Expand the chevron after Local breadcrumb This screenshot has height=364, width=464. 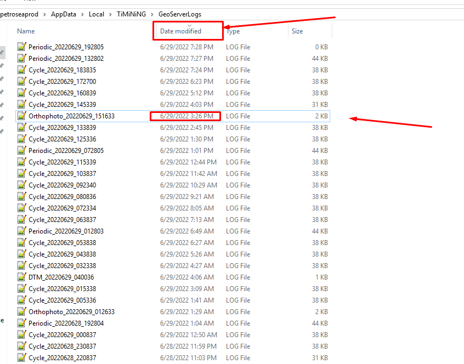(x=110, y=14)
